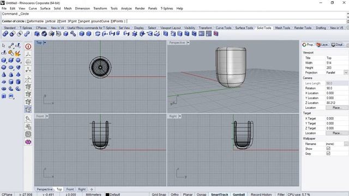This screenshot has height=196, width=349.
Task: Uncheck the wallpaper Show checkbox
Action: [328, 149]
